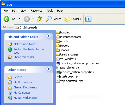The width and height of the screenshot is (125, 105).
Task: Click the instantgenerator folder name
Action: 71,37
